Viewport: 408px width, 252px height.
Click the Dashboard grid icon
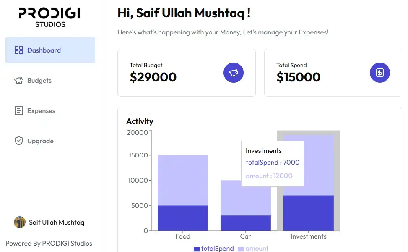pos(19,50)
